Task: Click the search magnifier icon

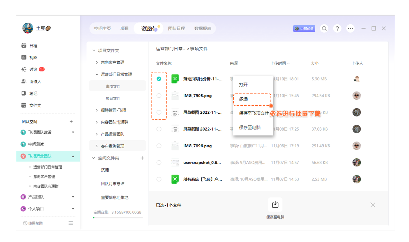Action: [x=324, y=28]
